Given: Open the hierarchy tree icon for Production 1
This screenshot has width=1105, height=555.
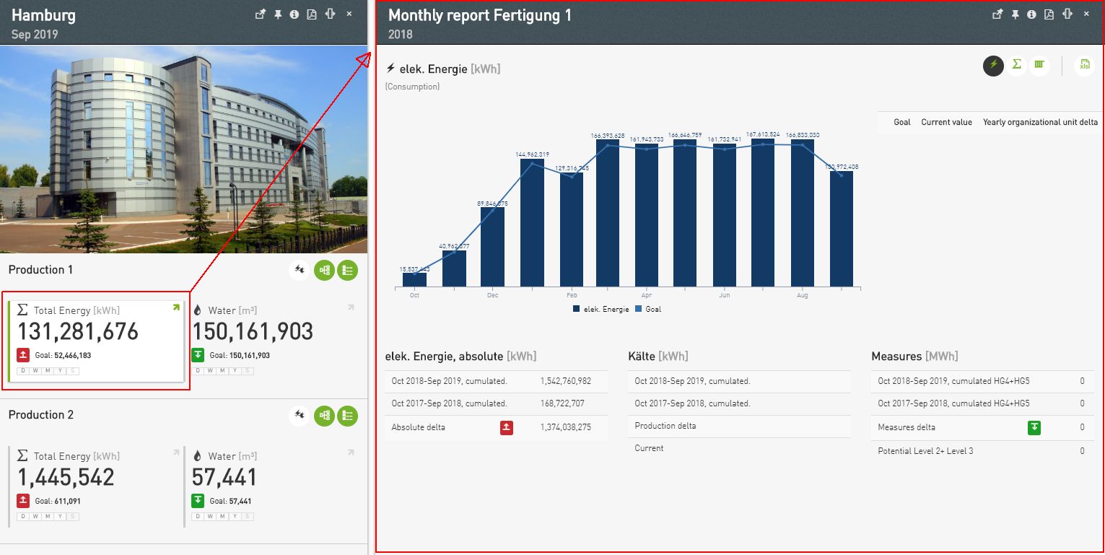Looking at the screenshot, I should point(324,271).
